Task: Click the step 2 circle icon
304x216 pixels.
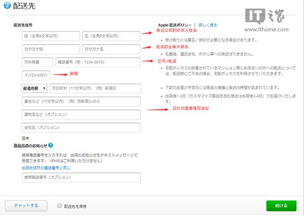Action: 7,6
